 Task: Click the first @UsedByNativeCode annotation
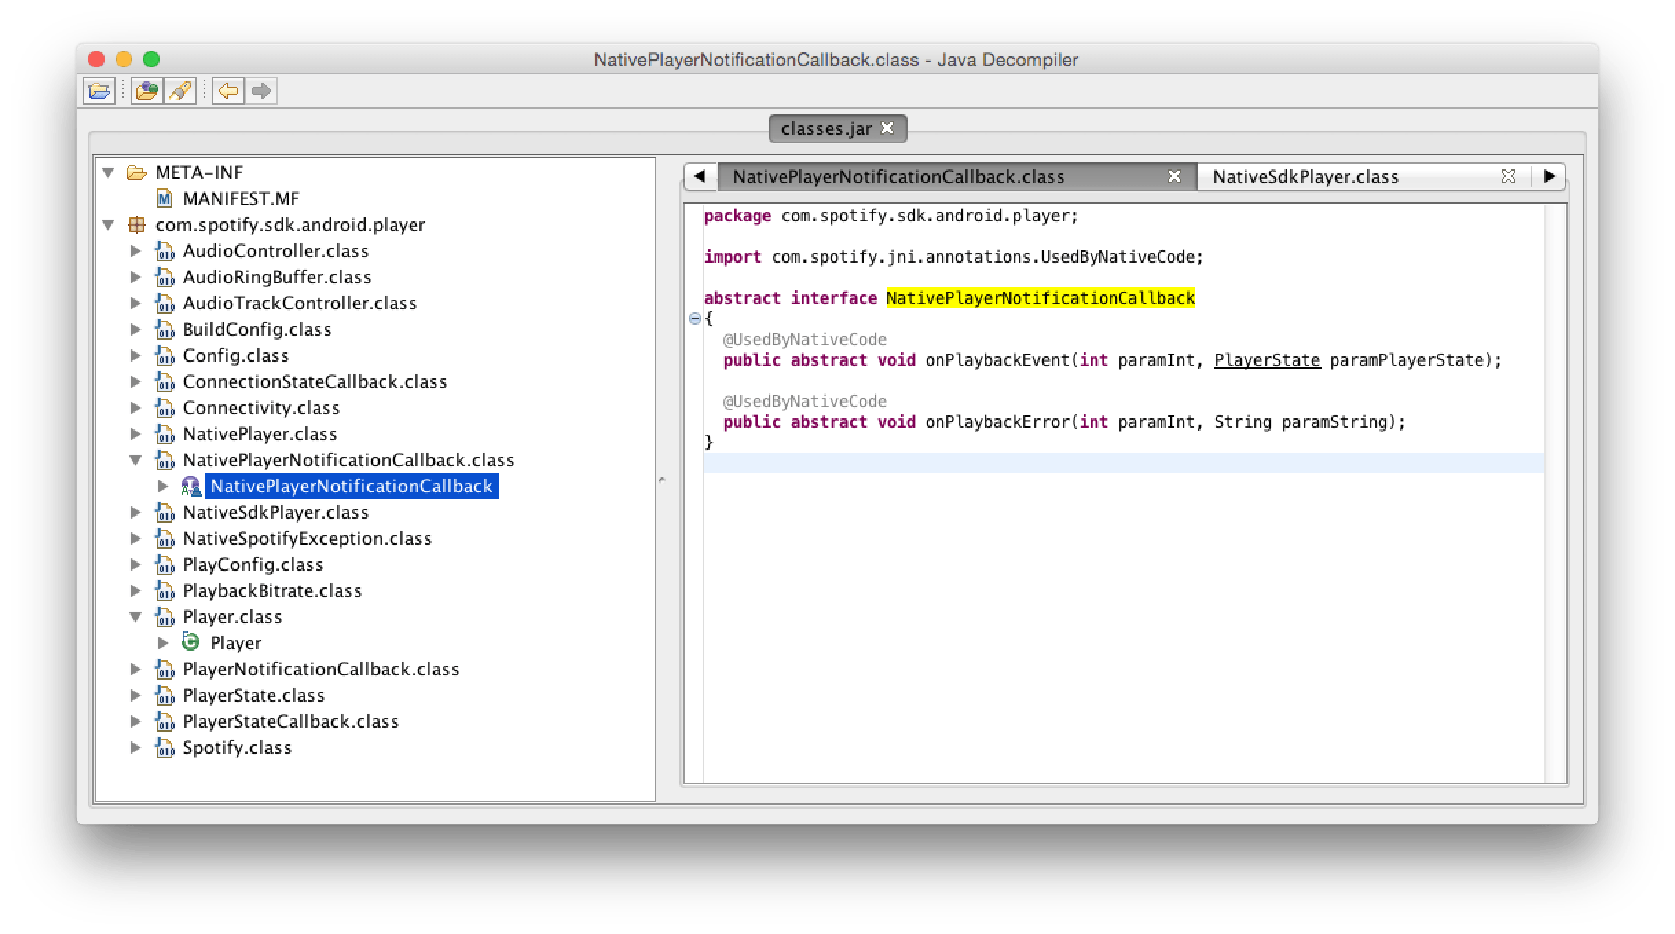coord(804,340)
